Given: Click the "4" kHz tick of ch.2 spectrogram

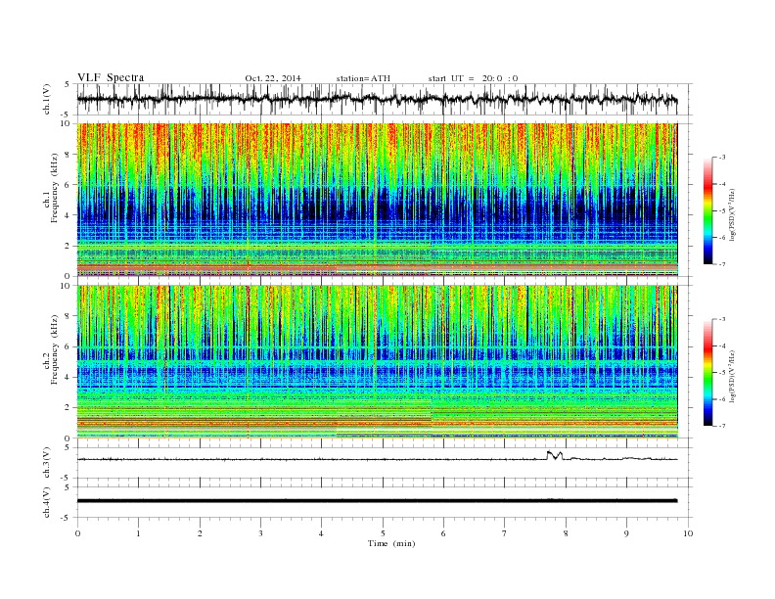Looking at the screenshot, I should coord(68,377).
